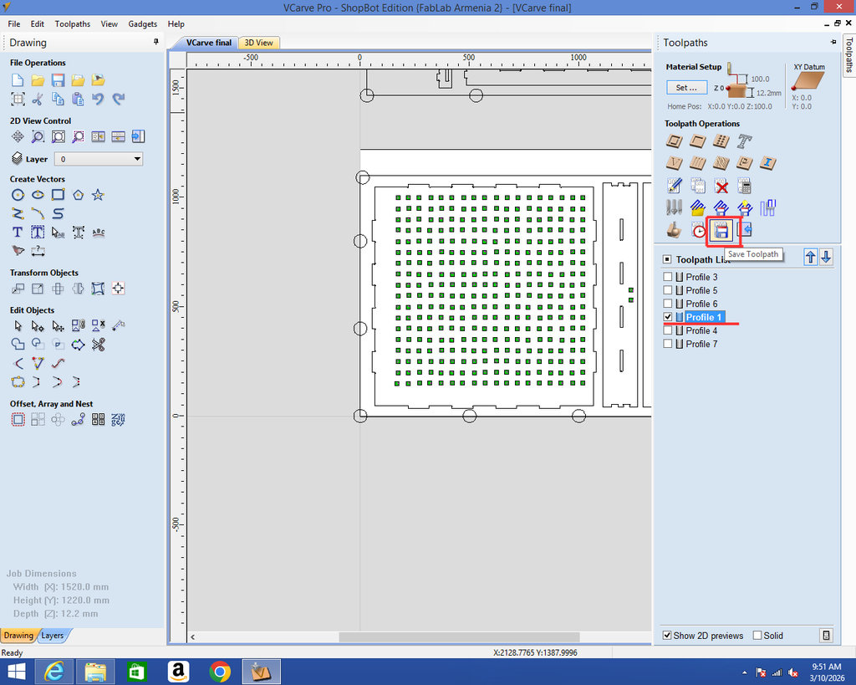Select the Node Editing cursor tool
This screenshot has width=856, height=685.
tap(38, 326)
